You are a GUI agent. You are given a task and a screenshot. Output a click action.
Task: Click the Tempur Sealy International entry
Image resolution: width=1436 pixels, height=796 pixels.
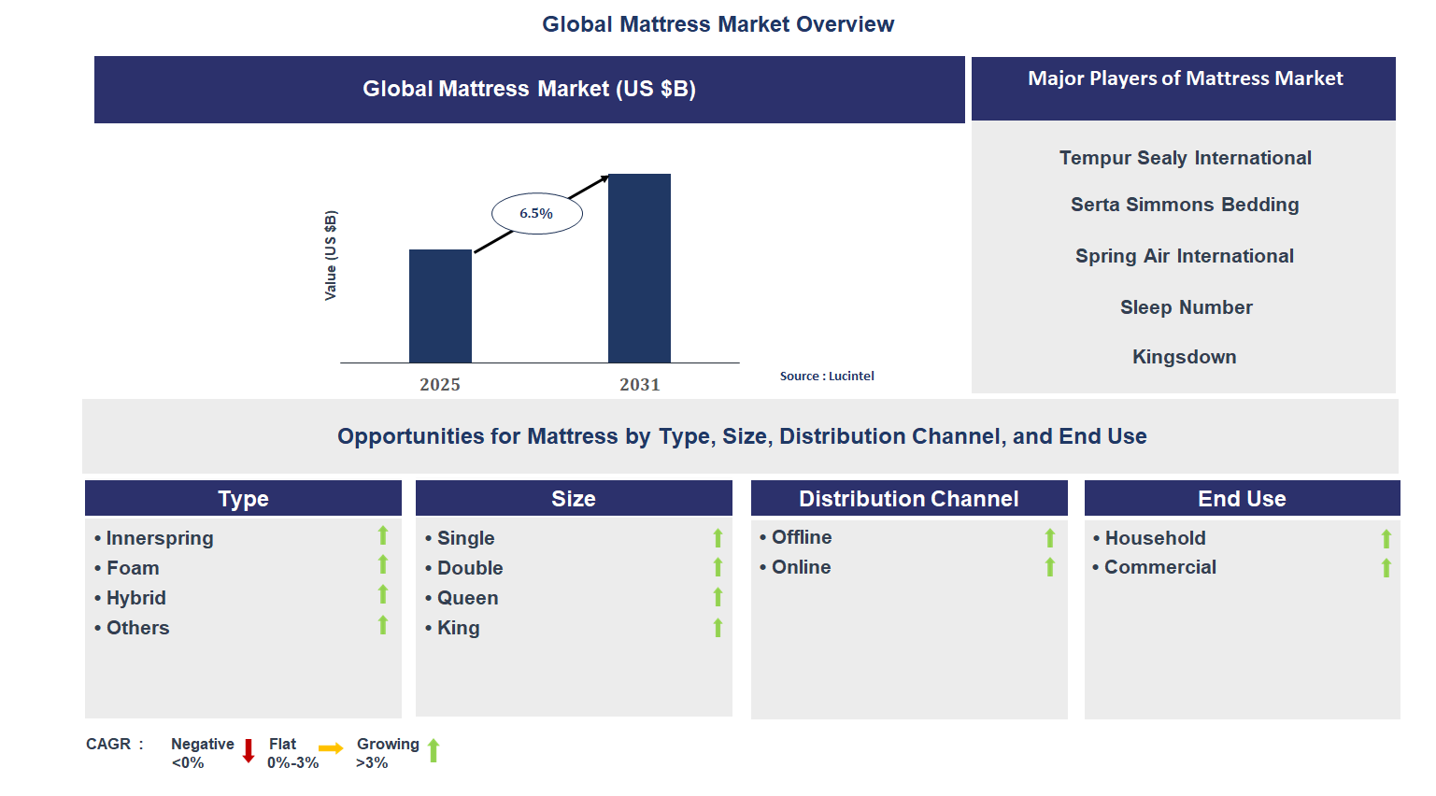pyautogui.click(x=1184, y=157)
